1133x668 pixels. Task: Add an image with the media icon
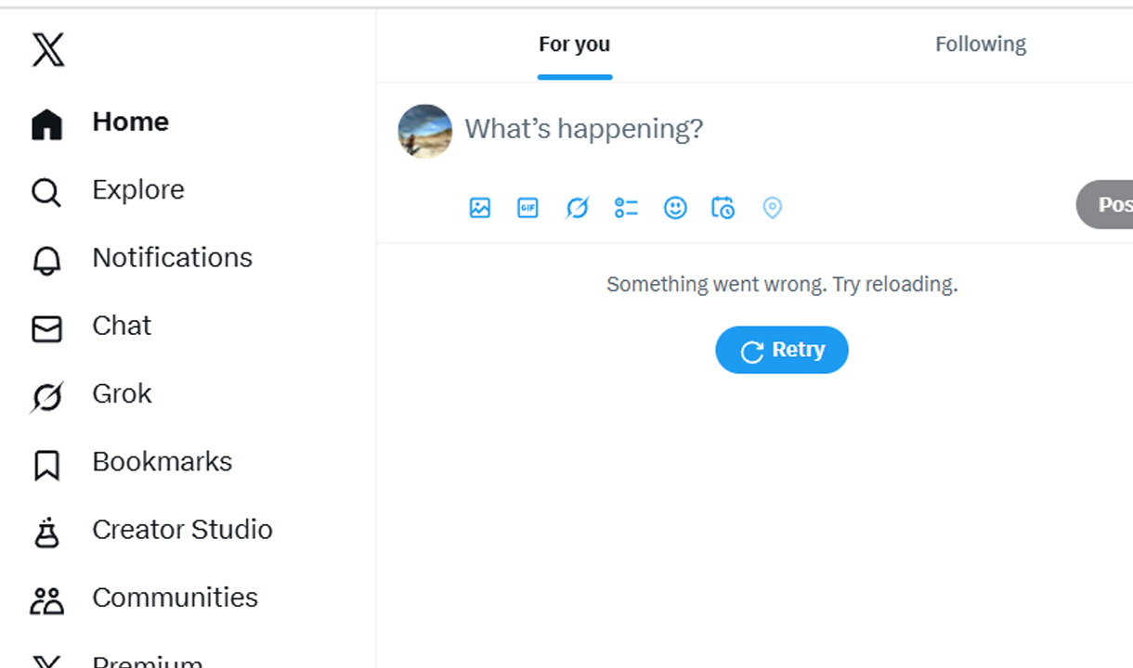[x=480, y=208]
